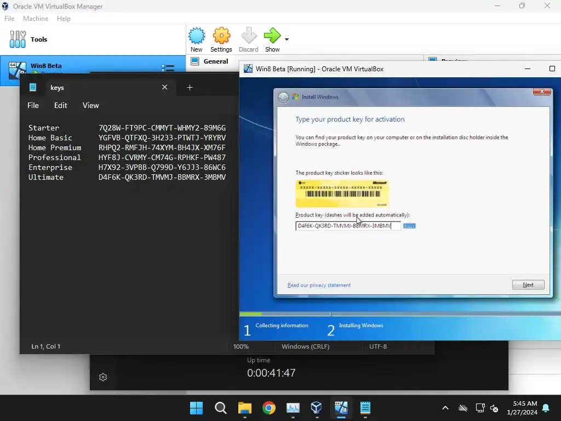Click Installing Windows step label
Image resolution: width=561 pixels, height=421 pixels.
[x=361, y=326]
